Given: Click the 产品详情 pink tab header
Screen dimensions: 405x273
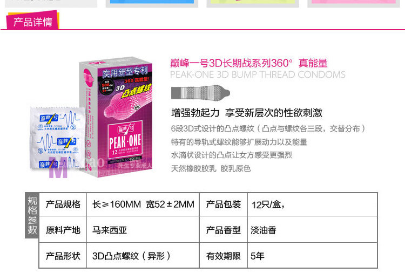Looking at the screenshot, I should point(33,21).
